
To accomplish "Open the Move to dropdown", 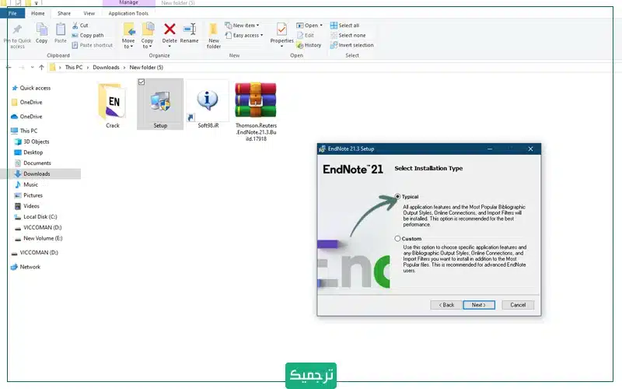I will (128, 44).
